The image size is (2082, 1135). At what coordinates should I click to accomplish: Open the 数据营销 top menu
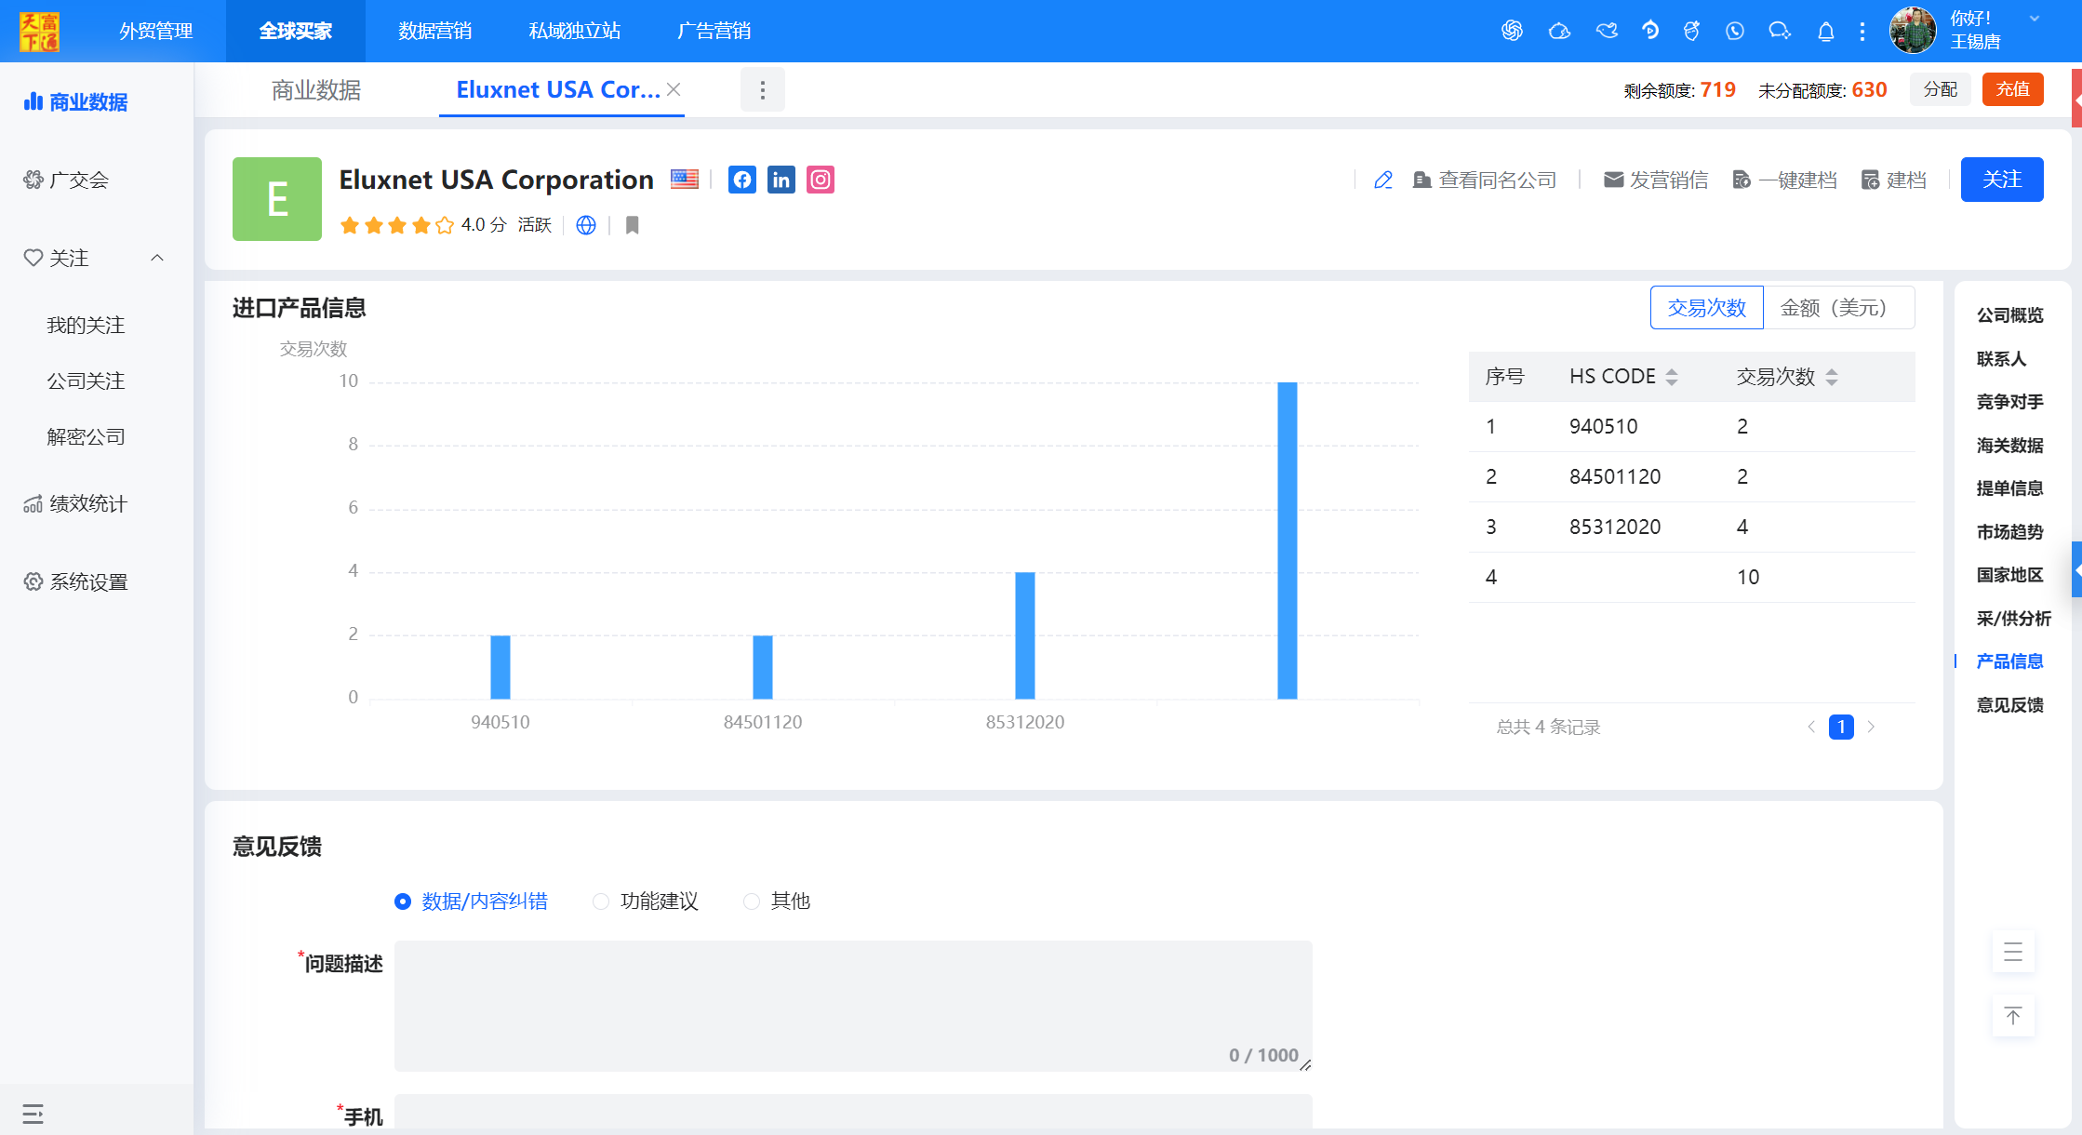coord(435,31)
